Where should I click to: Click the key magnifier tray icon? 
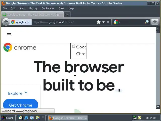(x=140, y=117)
